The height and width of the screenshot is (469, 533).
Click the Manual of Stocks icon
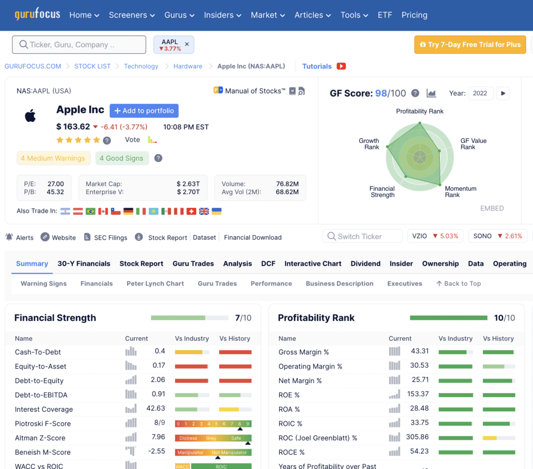(x=218, y=90)
